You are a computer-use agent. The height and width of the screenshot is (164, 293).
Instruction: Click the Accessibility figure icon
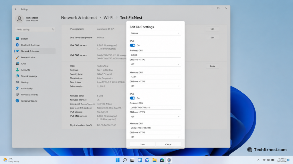tap(17, 88)
